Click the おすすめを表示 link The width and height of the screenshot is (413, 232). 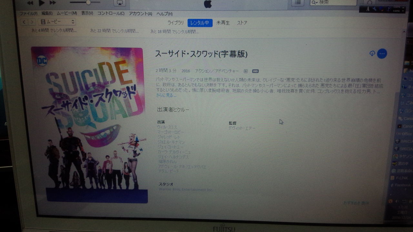pyautogui.click(x=356, y=203)
